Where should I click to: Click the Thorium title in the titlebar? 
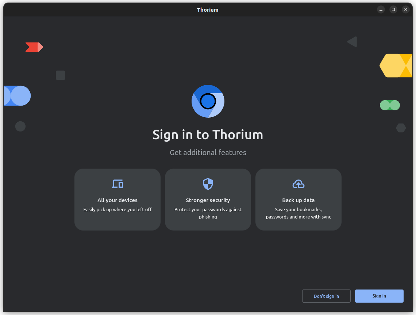208,9
